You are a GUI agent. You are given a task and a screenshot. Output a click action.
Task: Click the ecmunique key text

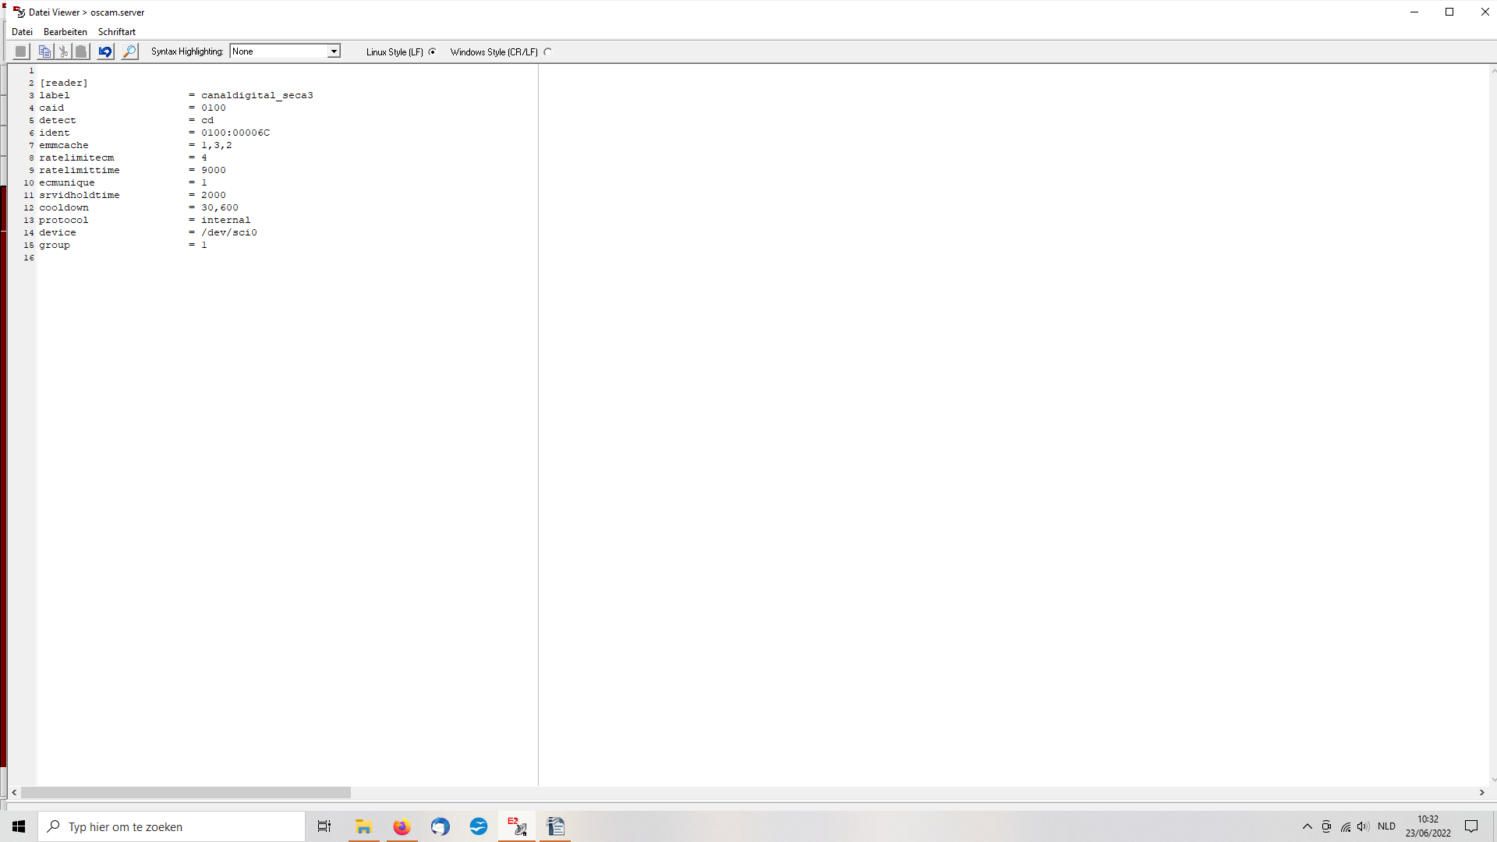click(67, 182)
